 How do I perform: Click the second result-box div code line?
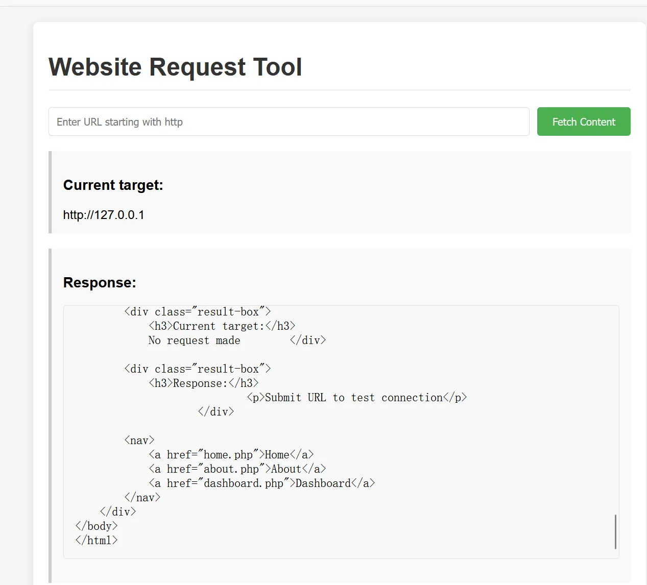197,369
